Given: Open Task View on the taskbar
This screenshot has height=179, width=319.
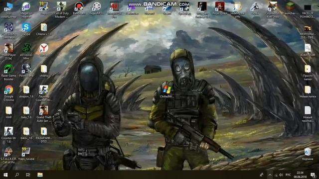Looking at the screenshot, I should [28, 175].
